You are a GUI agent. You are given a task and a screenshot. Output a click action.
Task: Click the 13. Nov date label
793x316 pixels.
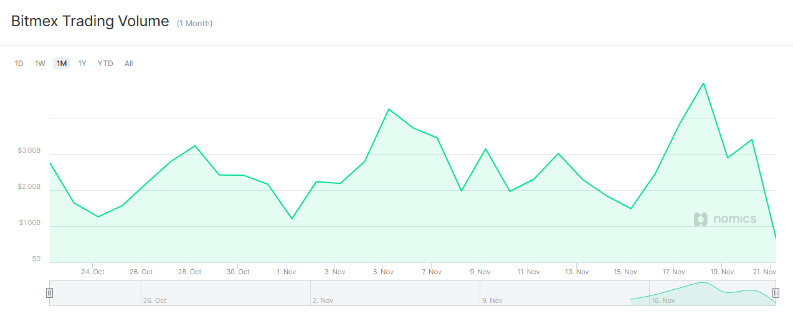[x=577, y=272]
